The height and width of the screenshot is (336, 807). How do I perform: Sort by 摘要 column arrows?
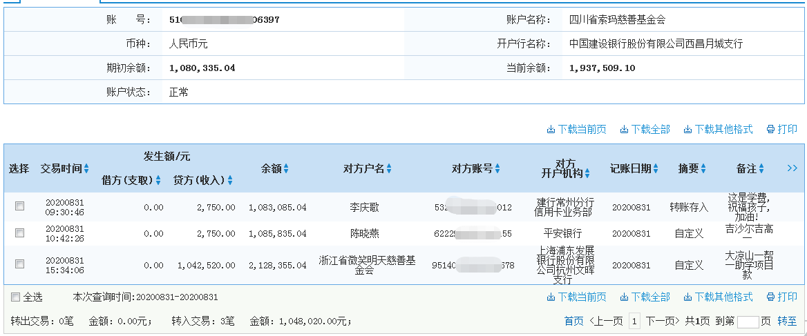pos(703,169)
